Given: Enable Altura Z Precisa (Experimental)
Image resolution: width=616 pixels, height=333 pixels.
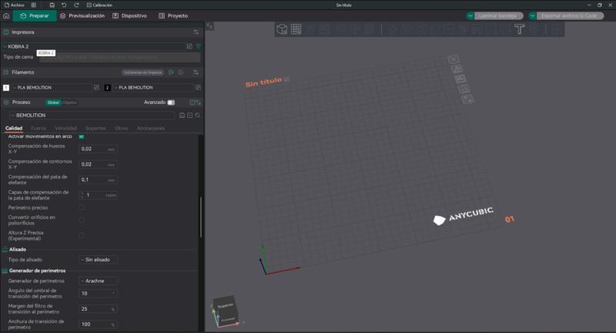Looking at the screenshot, I should pos(82,236).
